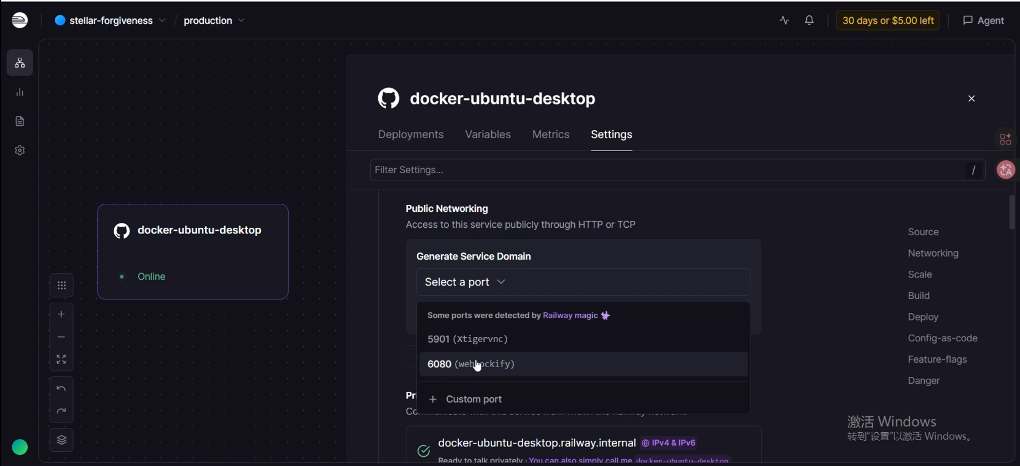Click the orange grid extension icon
The image size is (1020, 466).
[x=1005, y=139]
